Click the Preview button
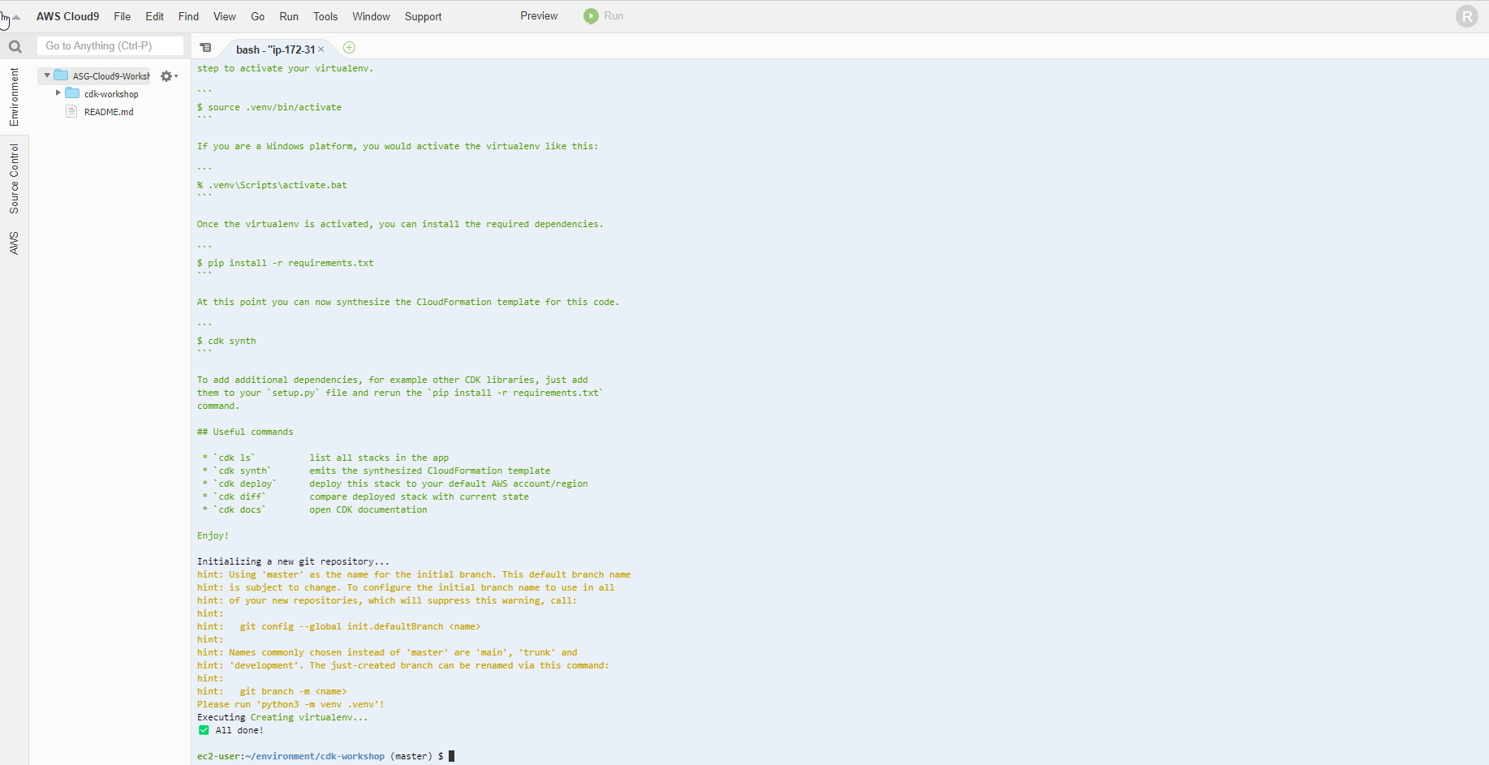Image resolution: width=1489 pixels, height=765 pixels. (x=539, y=16)
